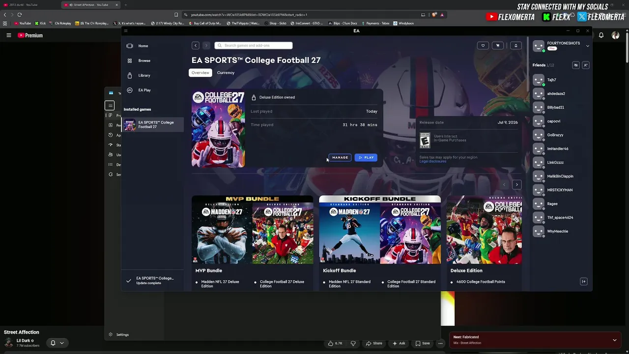629x354 pixels.
Task: Click the carousel previous arrow
Action: (x=504, y=184)
